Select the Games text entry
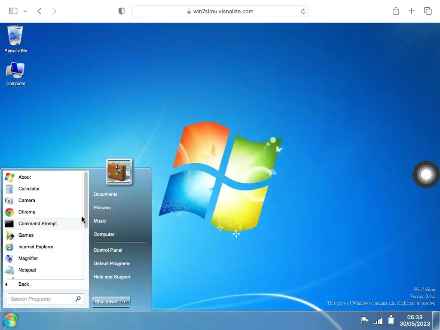 pos(26,235)
